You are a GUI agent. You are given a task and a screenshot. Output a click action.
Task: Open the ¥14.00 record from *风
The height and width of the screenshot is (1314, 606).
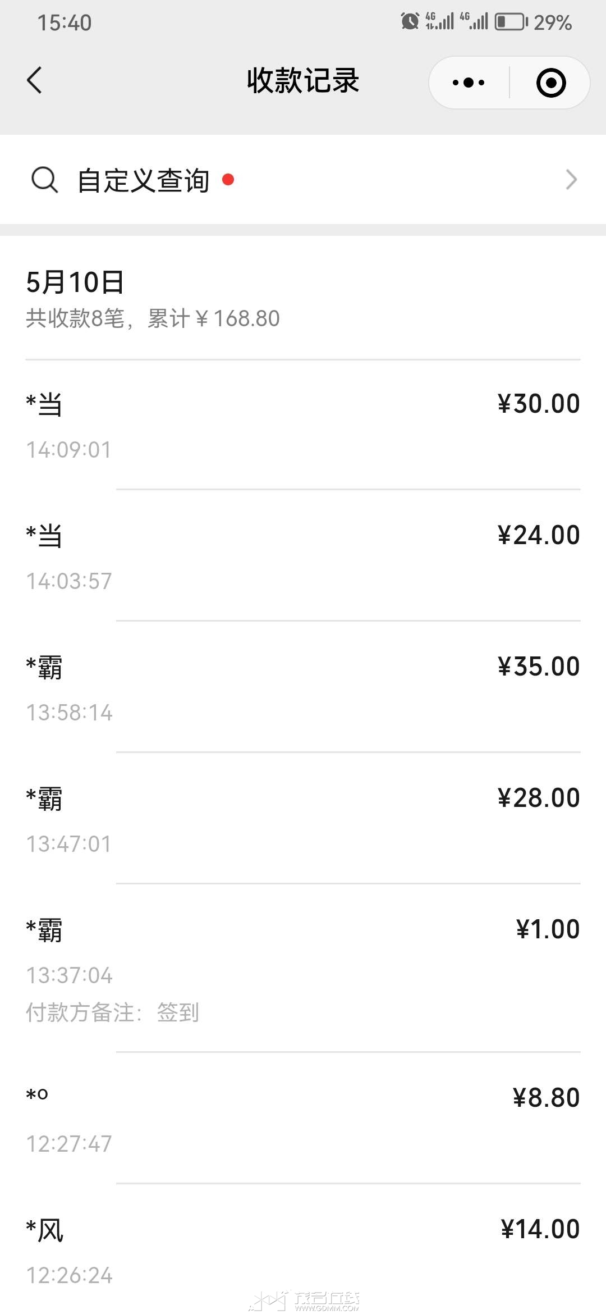303,1249
